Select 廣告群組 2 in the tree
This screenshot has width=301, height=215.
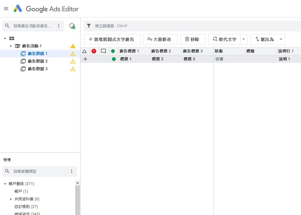pos(37,61)
